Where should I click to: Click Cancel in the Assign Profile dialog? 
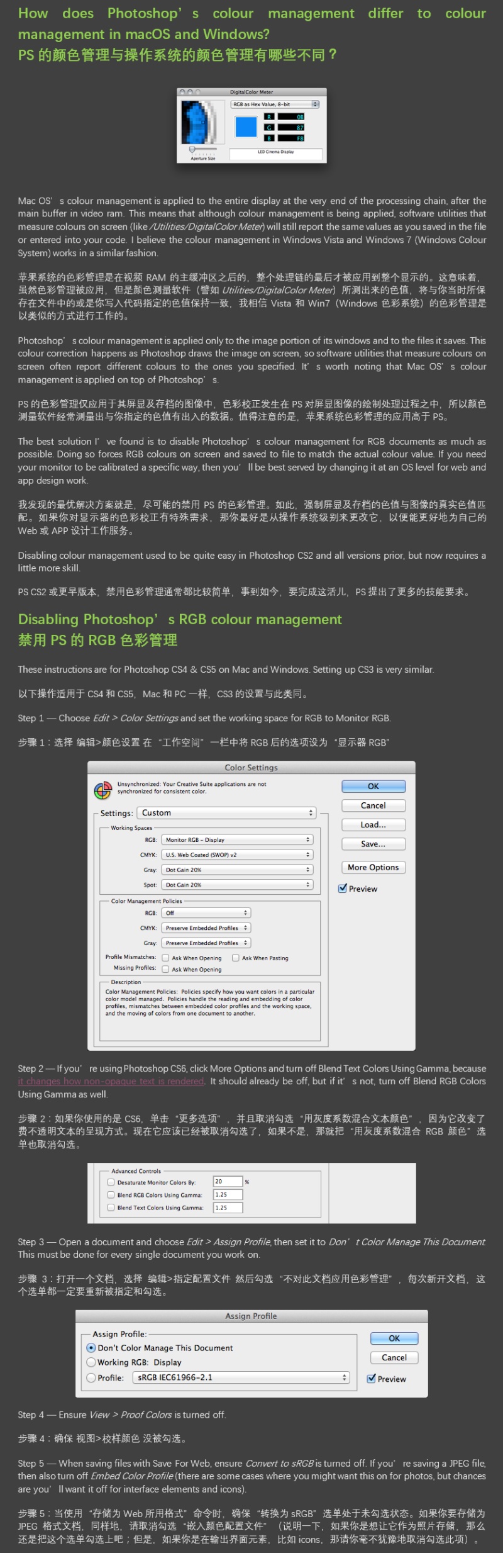pyautogui.click(x=394, y=1357)
